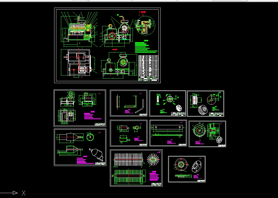This screenshot has height=198, width=278.
Task: Click the magenta notes in the plate sheet
Action: [x=171, y=142]
